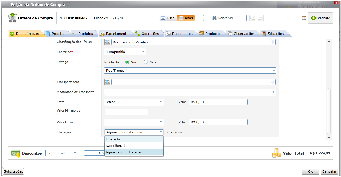Image resolution: width=341 pixels, height=177 pixels.
Task: Click the vertical scrollbar thumb of the form
Action: 329,111
